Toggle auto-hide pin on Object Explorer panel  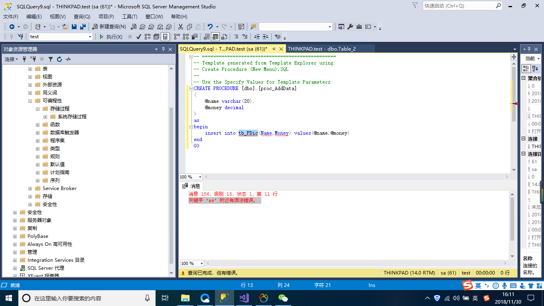tap(163, 49)
